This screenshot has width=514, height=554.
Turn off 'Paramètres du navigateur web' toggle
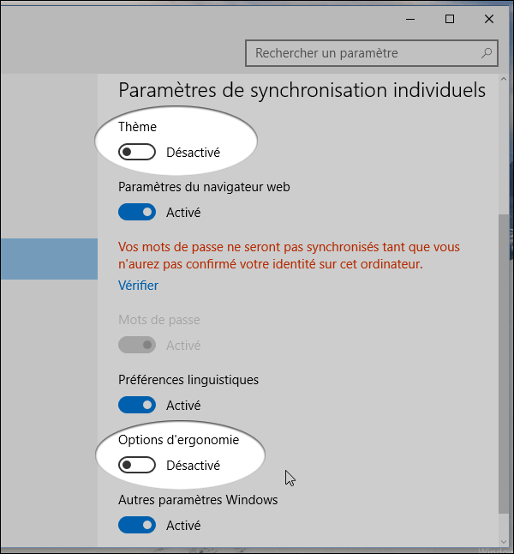pos(137,212)
